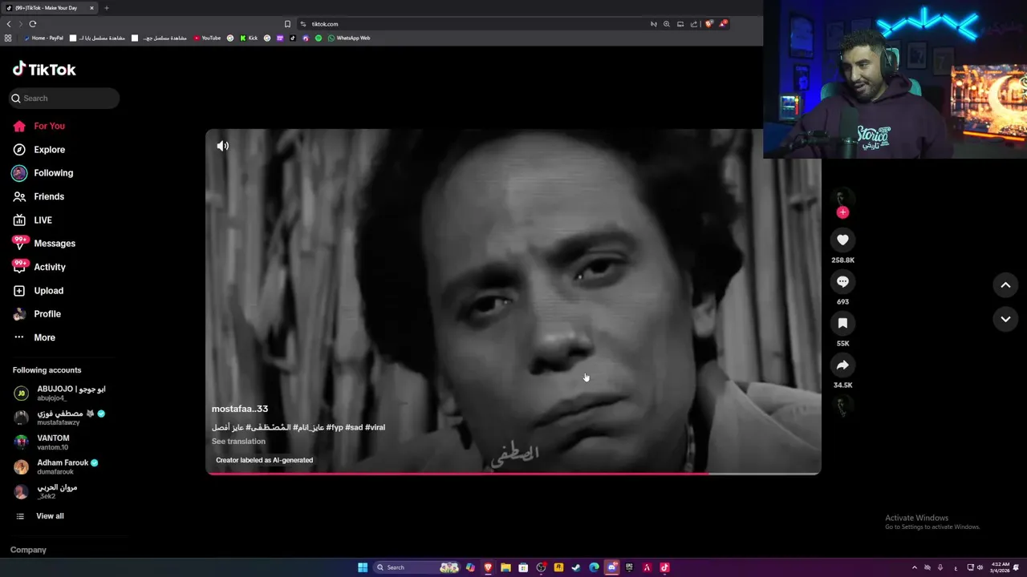This screenshot has height=577, width=1027.
Task: Open the Kick bookmark
Action: click(x=249, y=38)
